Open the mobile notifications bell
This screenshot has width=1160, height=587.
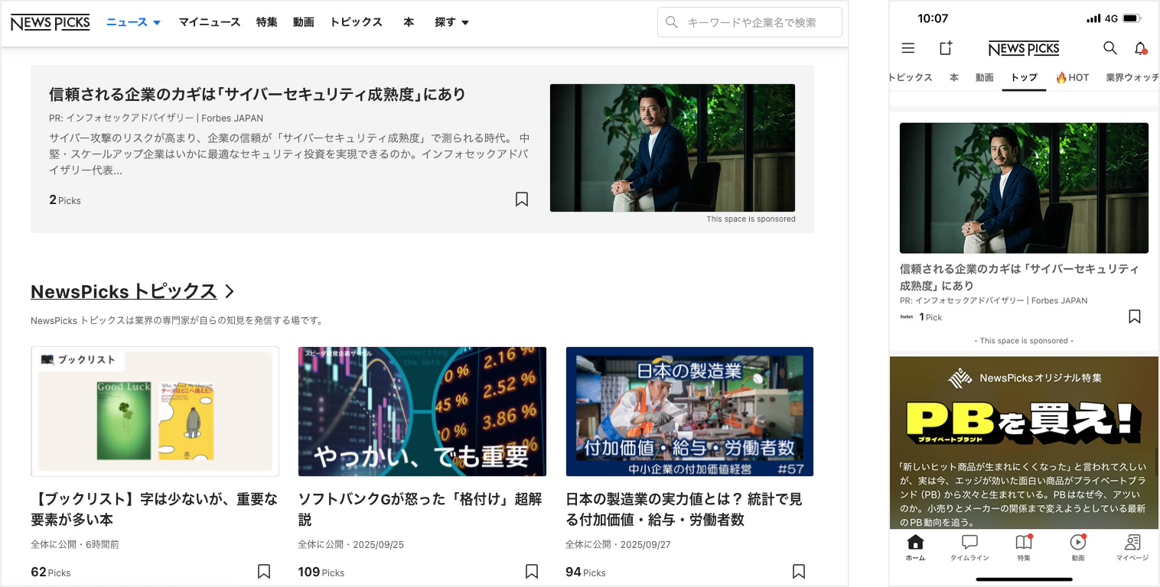click(x=1140, y=48)
